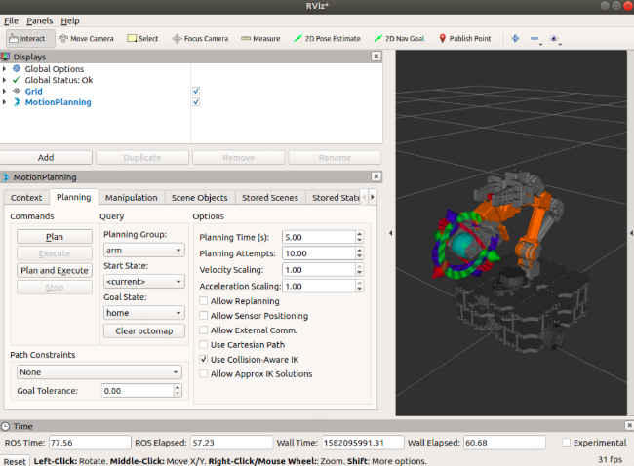634x466 pixels.
Task: Click the red arrow of the interactive marker
Action: (x=438, y=272)
